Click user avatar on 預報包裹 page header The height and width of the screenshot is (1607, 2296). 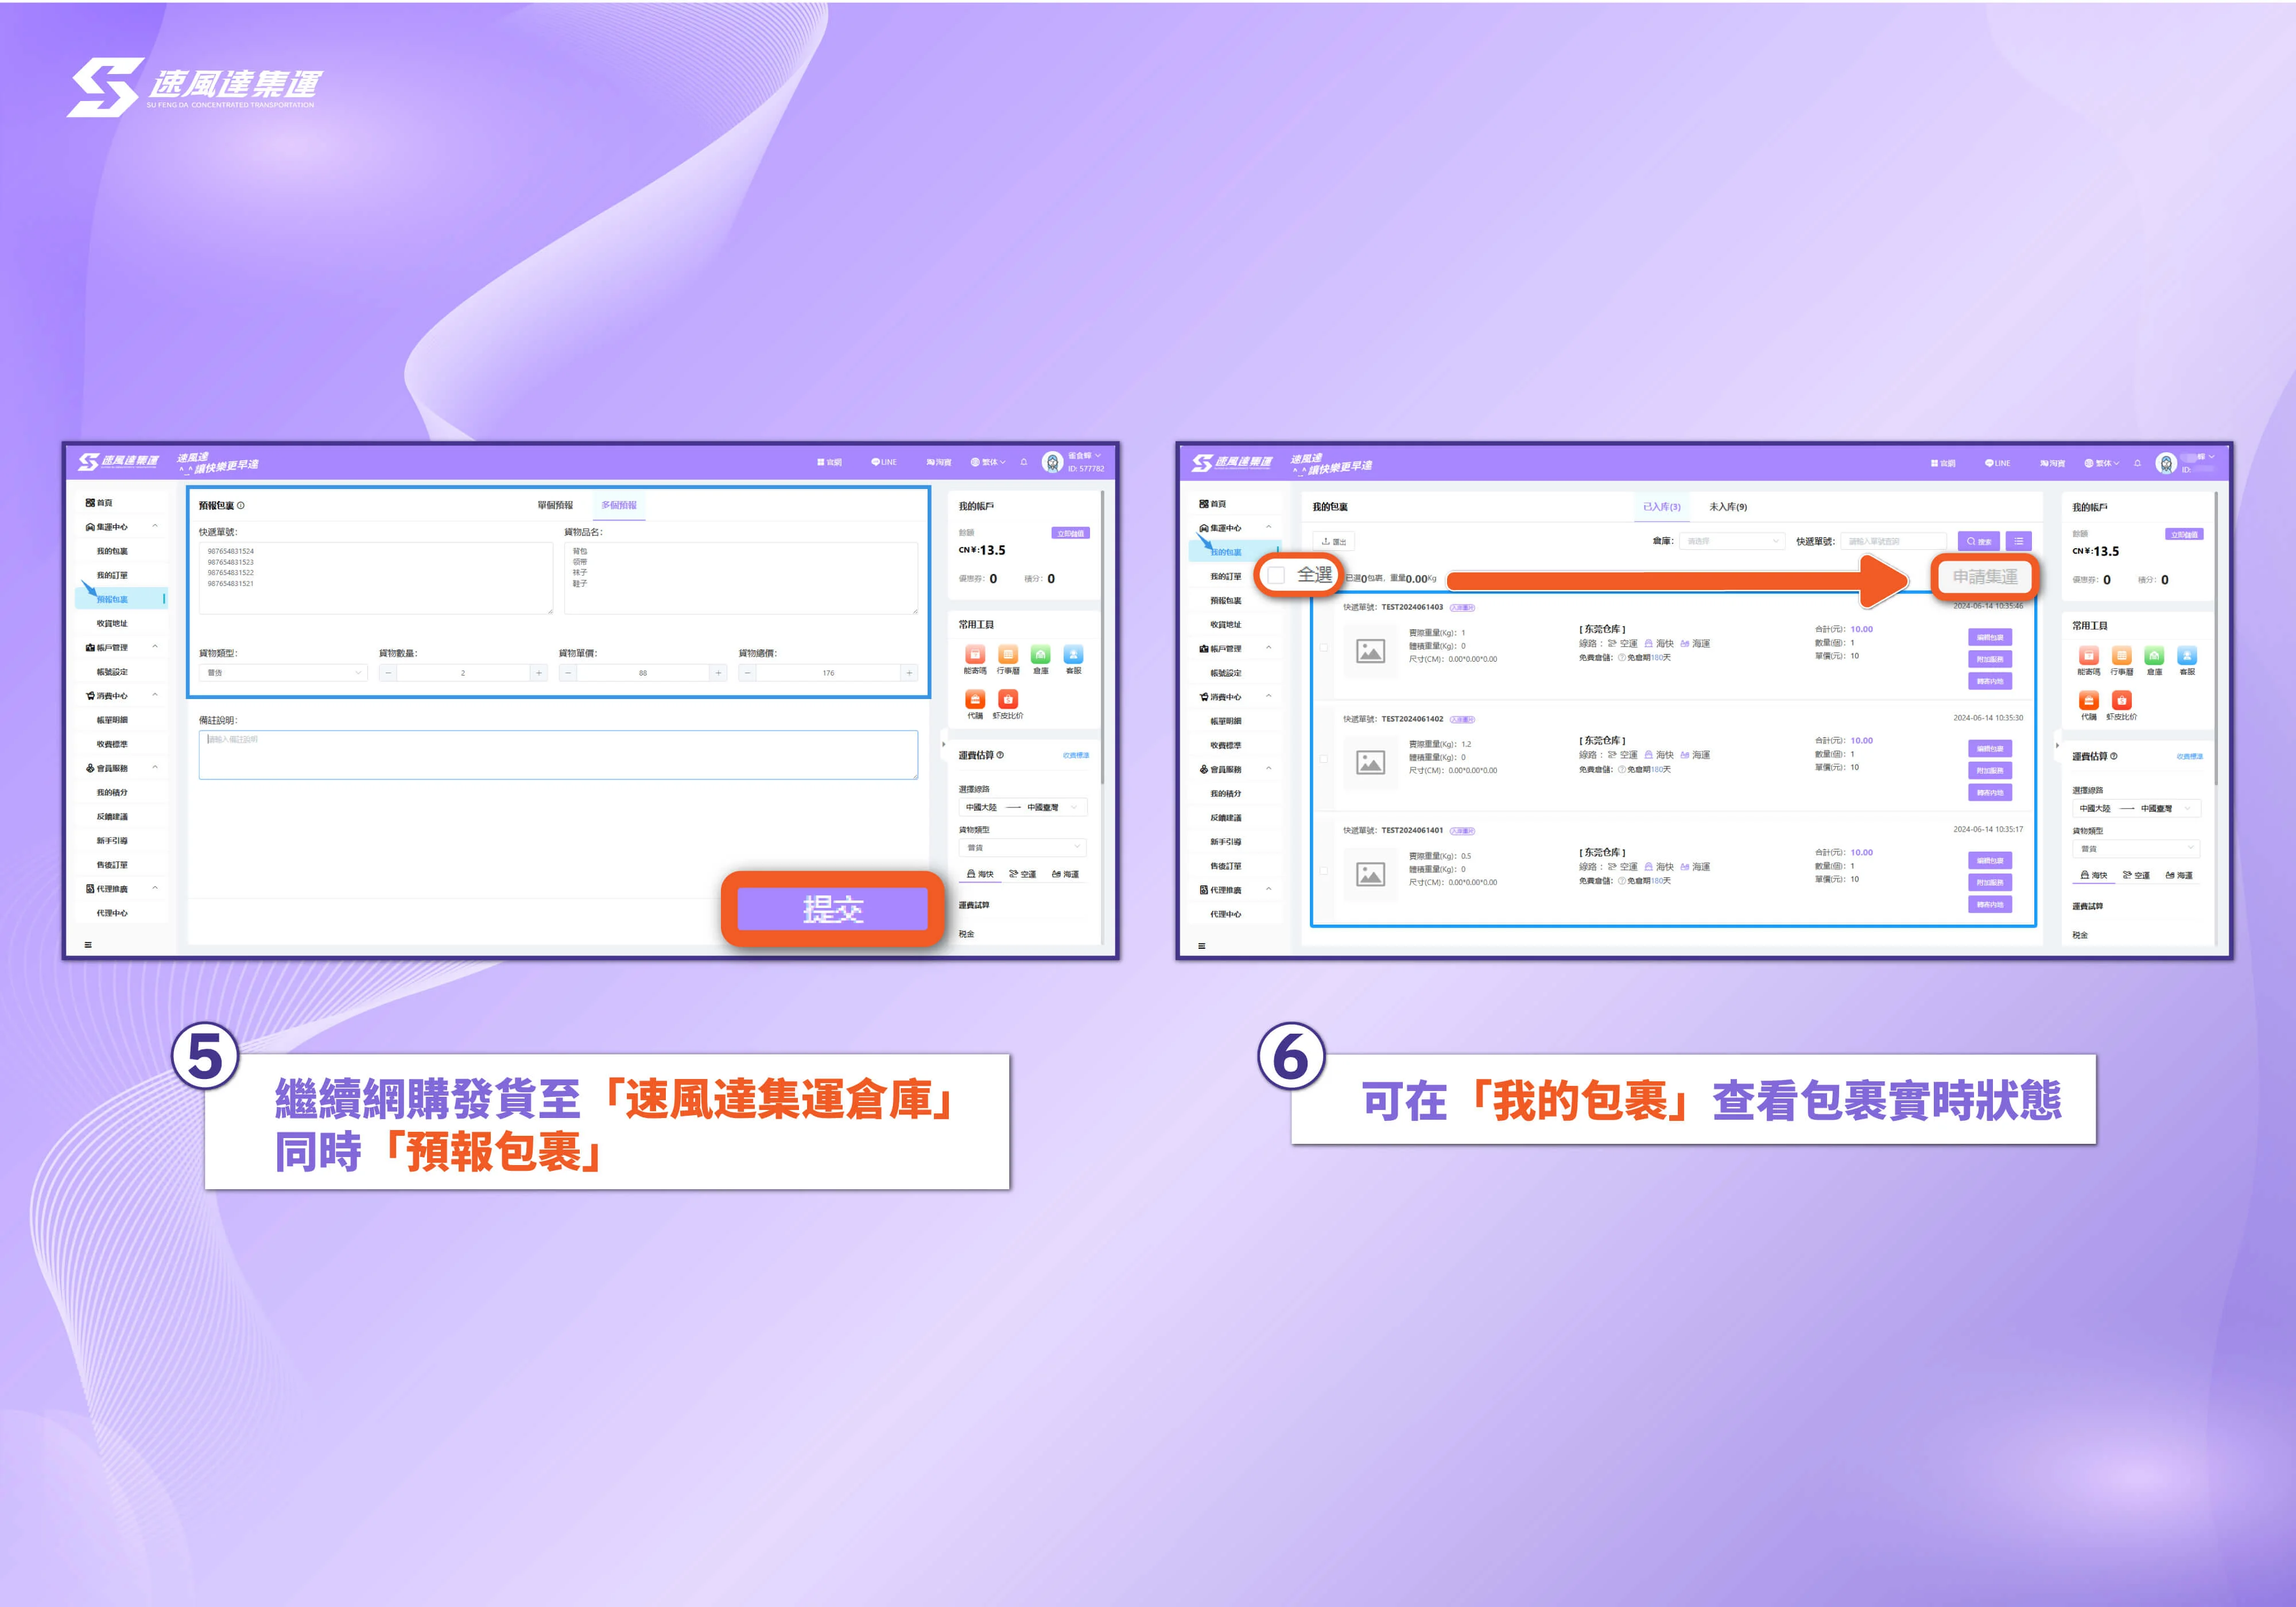pos(1052,462)
